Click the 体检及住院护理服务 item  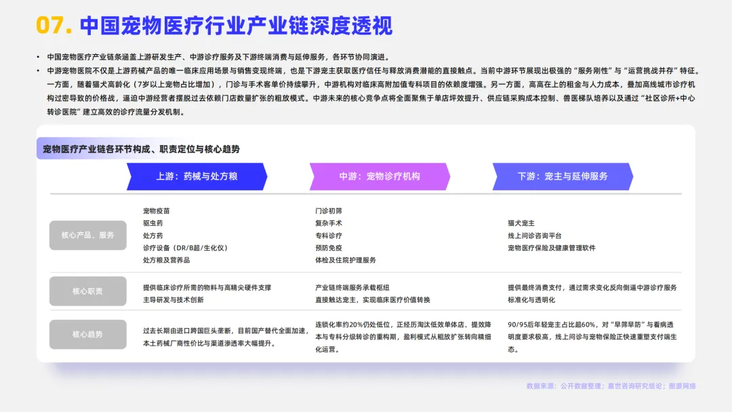click(x=346, y=260)
